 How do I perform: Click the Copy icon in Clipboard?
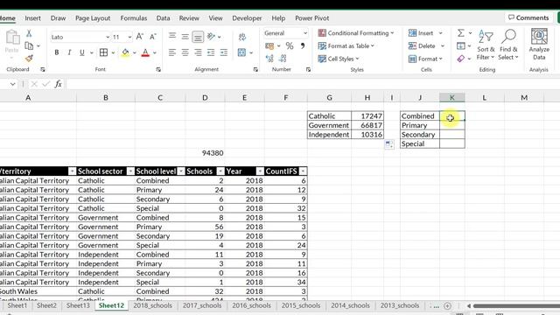coord(29,45)
